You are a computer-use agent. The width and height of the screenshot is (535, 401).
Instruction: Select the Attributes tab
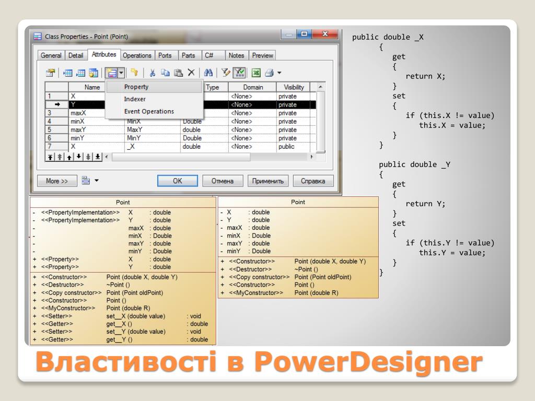[x=104, y=54]
